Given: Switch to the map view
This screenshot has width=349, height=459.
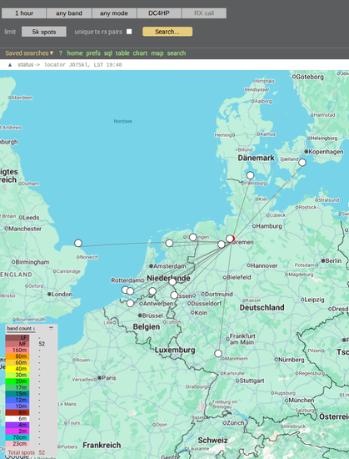Looking at the screenshot, I should click(x=157, y=53).
